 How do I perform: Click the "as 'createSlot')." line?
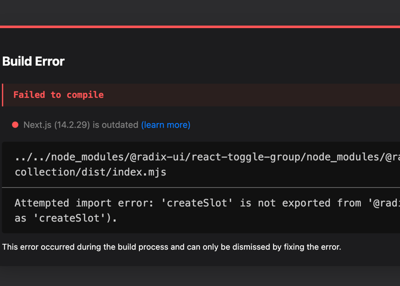(66, 218)
